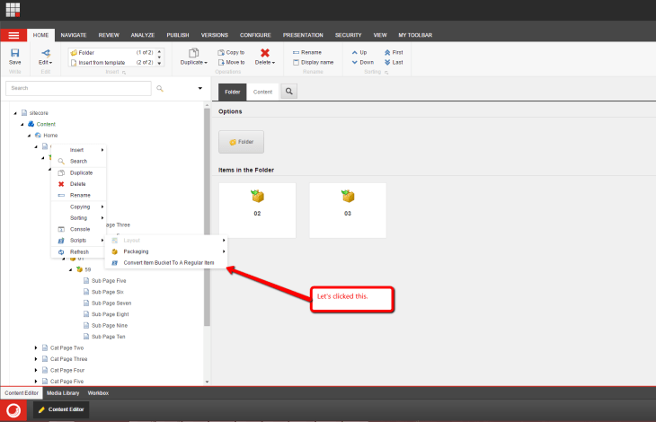
Task: Switch to the Content editor tab
Action: 262,92
